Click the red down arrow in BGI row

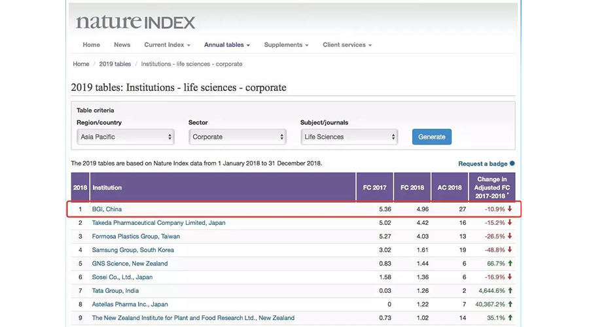(510, 209)
